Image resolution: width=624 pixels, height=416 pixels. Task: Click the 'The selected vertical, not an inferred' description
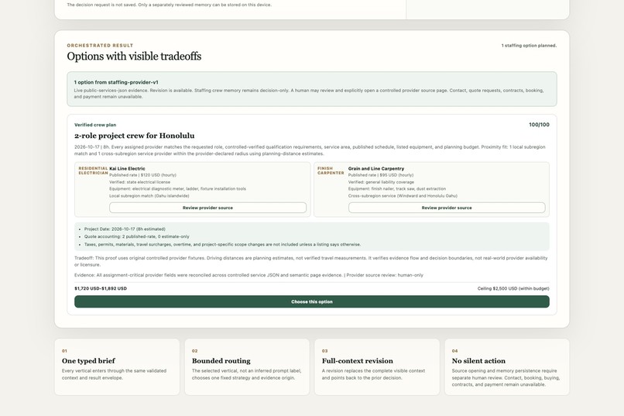[x=247, y=374]
